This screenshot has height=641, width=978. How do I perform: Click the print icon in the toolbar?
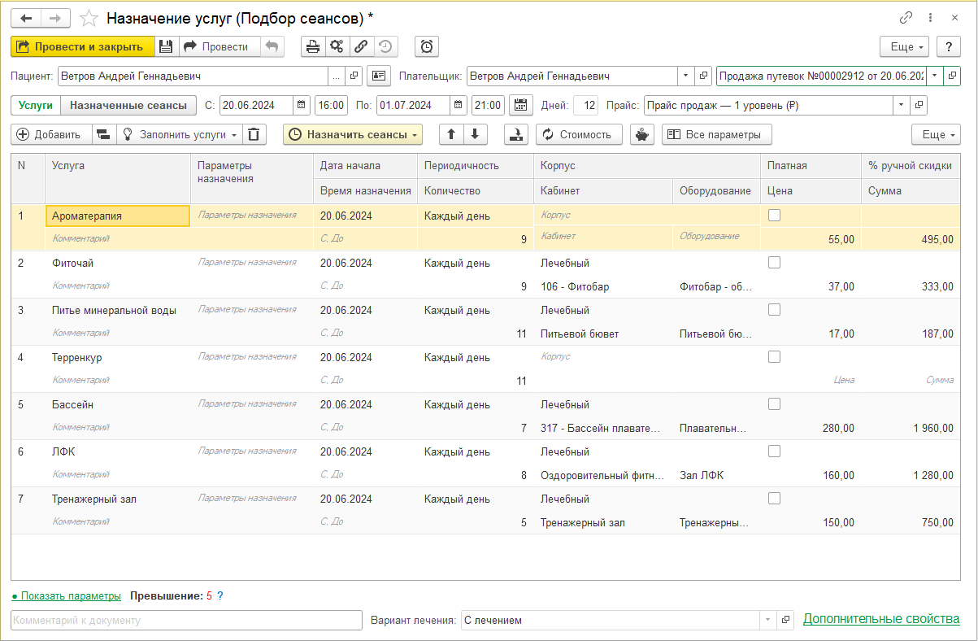[312, 47]
